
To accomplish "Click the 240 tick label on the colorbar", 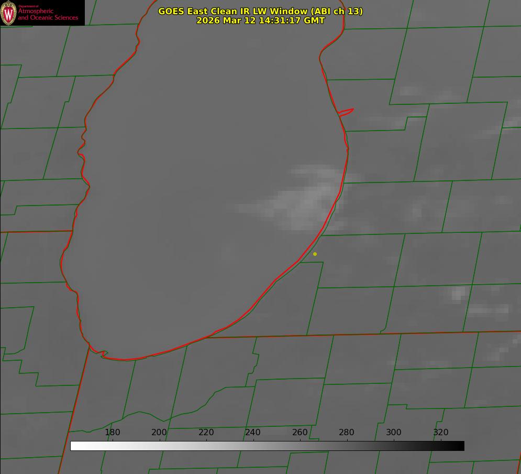I will point(253,432).
